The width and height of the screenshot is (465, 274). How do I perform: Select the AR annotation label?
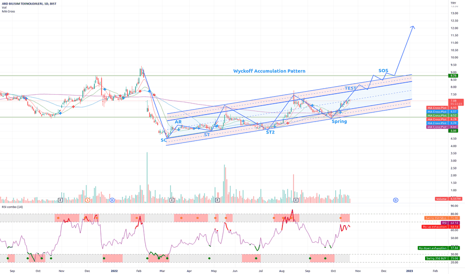pos(178,122)
